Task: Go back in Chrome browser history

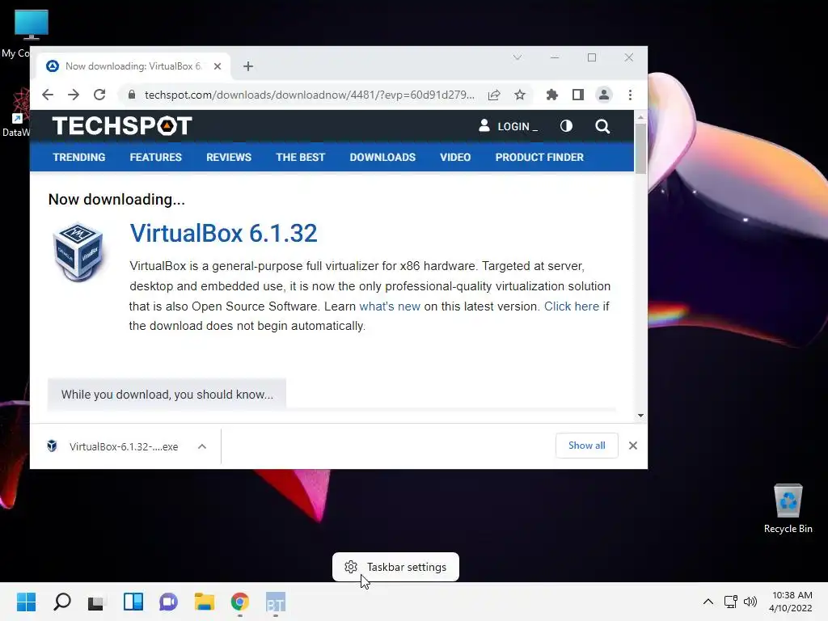Action: coord(48,95)
